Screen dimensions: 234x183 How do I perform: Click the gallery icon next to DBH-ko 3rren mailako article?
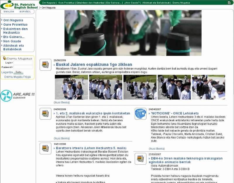tap(140, 159)
